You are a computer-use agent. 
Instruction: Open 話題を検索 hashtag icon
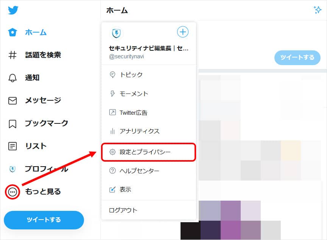coord(12,55)
